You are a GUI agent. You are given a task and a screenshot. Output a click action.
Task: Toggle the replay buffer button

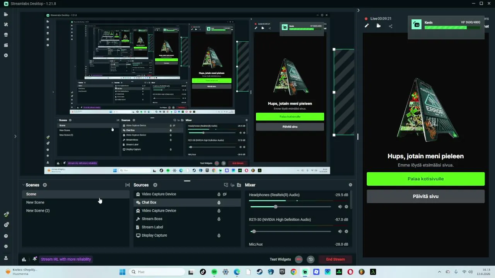[x=310, y=259]
